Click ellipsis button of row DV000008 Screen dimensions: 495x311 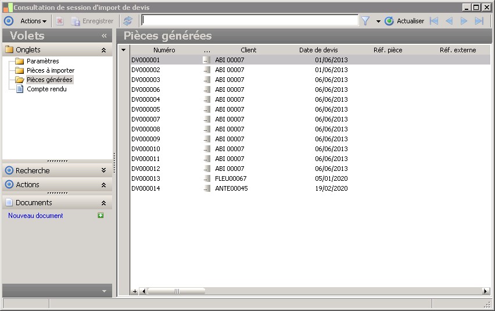tap(206, 129)
